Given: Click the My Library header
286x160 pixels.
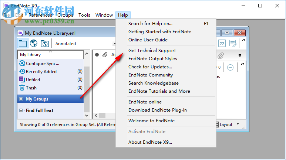Looking at the screenshot, I should [51, 55].
